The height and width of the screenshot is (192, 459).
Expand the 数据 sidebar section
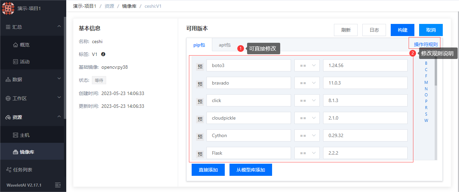click(59, 79)
